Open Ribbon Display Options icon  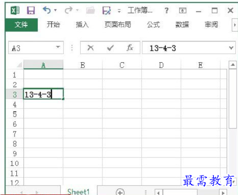183,10
